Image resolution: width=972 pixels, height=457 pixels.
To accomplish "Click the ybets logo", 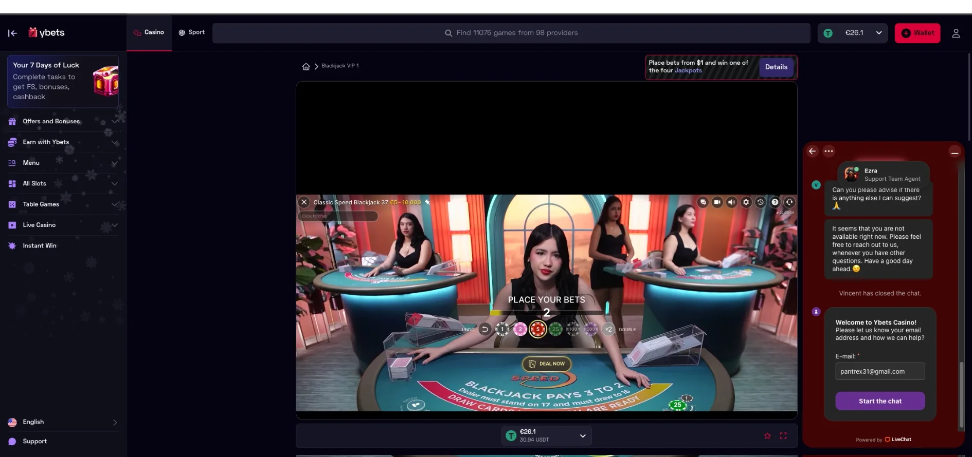I will (x=46, y=32).
